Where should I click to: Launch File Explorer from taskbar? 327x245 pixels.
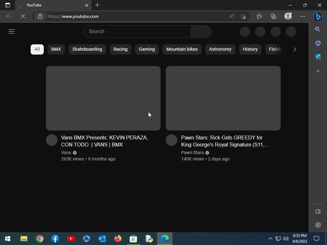click(24, 239)
